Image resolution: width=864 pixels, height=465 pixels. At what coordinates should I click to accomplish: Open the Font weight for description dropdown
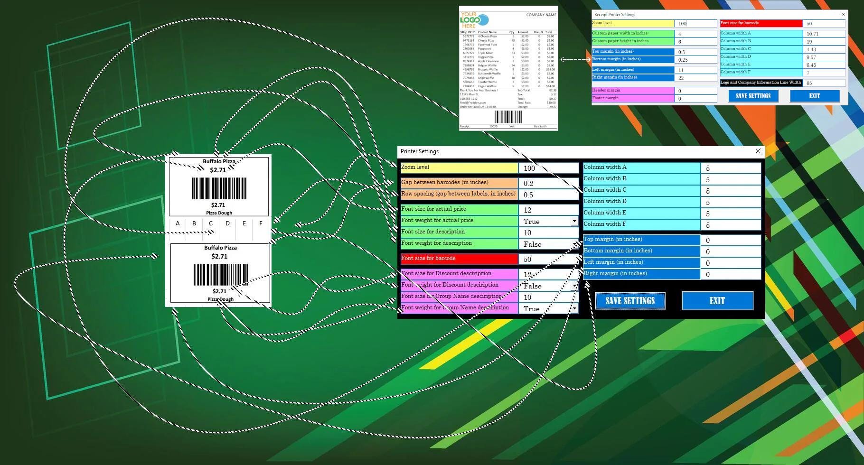[574, 244]
